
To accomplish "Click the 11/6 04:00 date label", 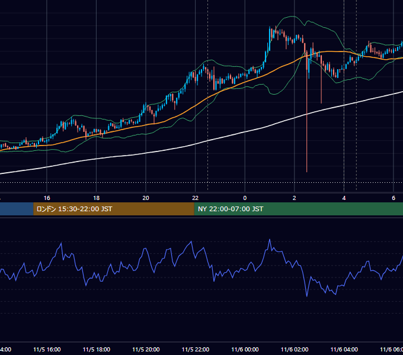I will (x=344, y=350).
